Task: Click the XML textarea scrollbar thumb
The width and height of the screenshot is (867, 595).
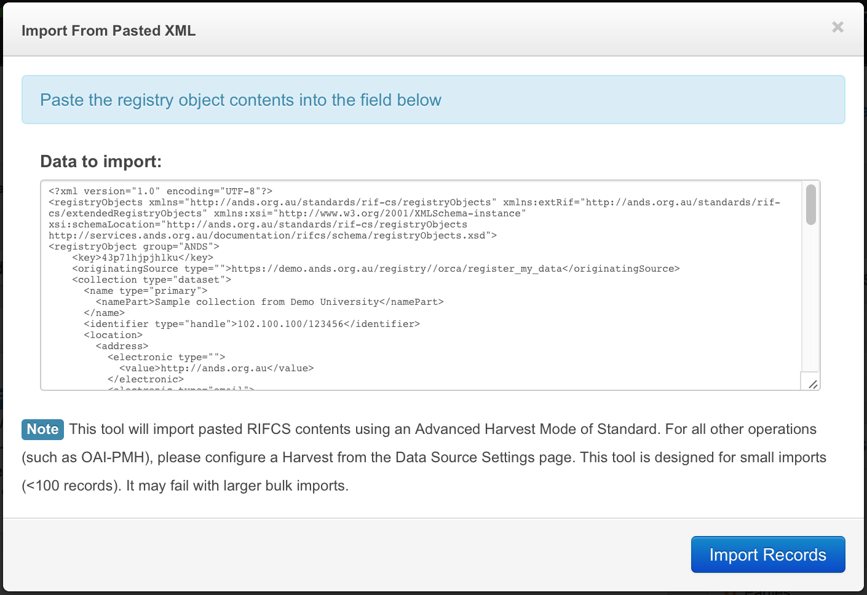Action: tap(811, 205)
